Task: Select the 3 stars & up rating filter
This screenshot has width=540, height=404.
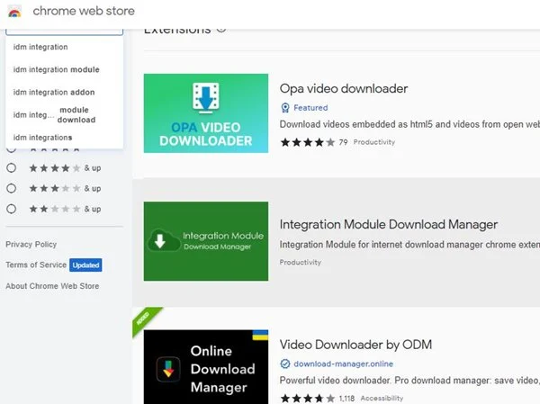Action: (12, 188)
